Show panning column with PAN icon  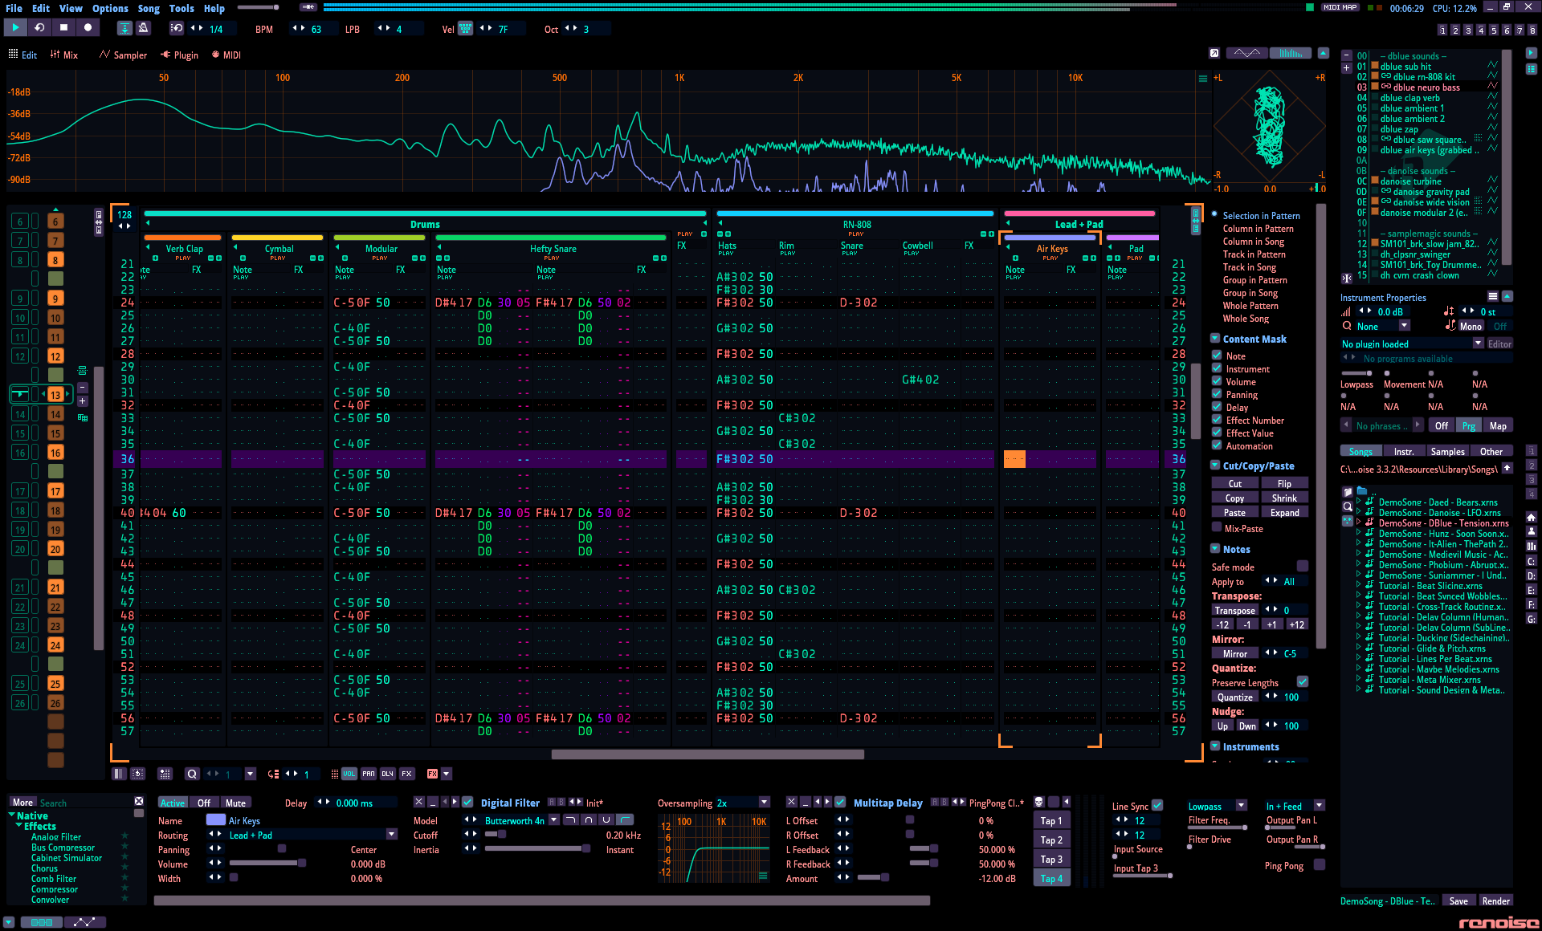click(x=369, y=774)
